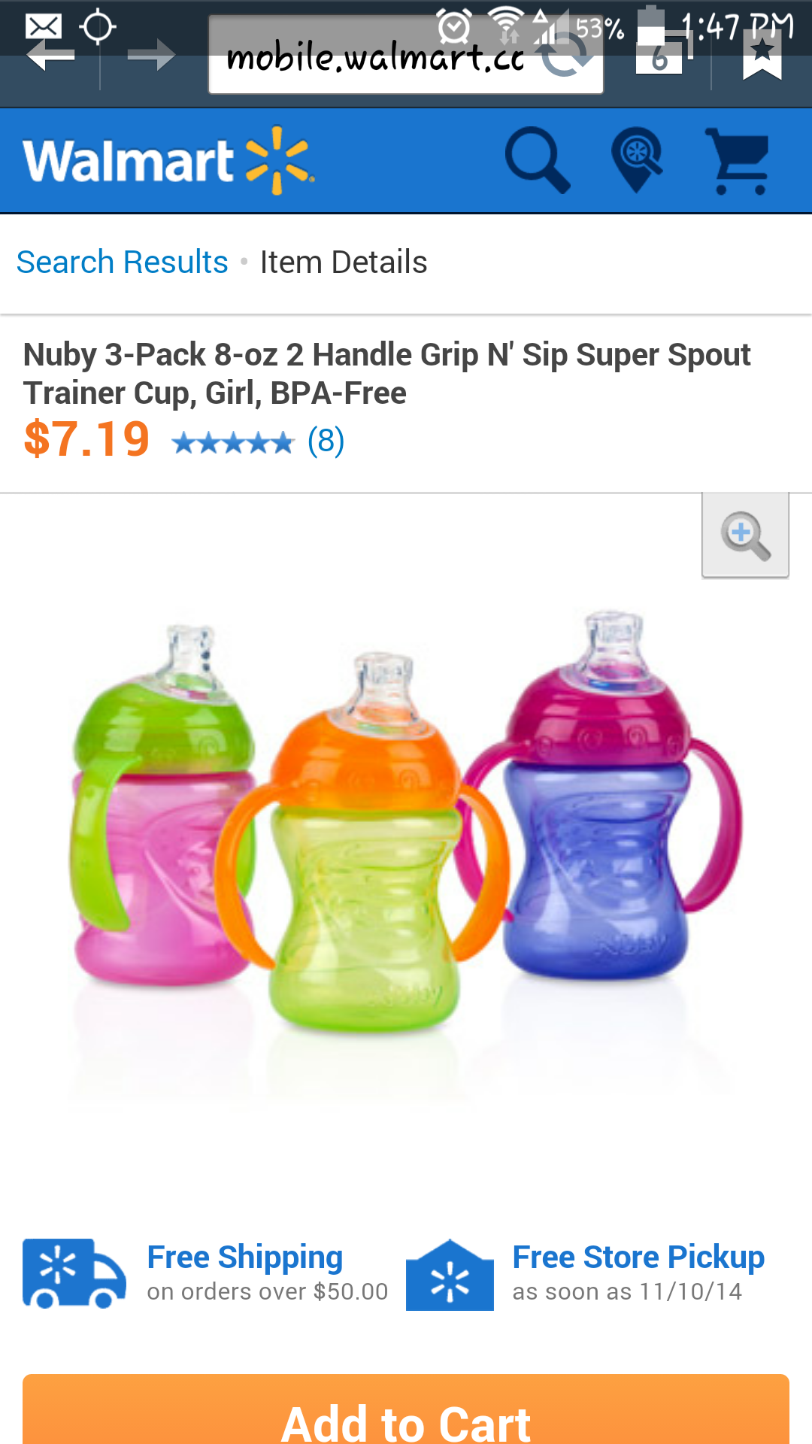The image size is (812, 1444).
Task: Click the Walmart logo
Action: [x=169, y=160]
